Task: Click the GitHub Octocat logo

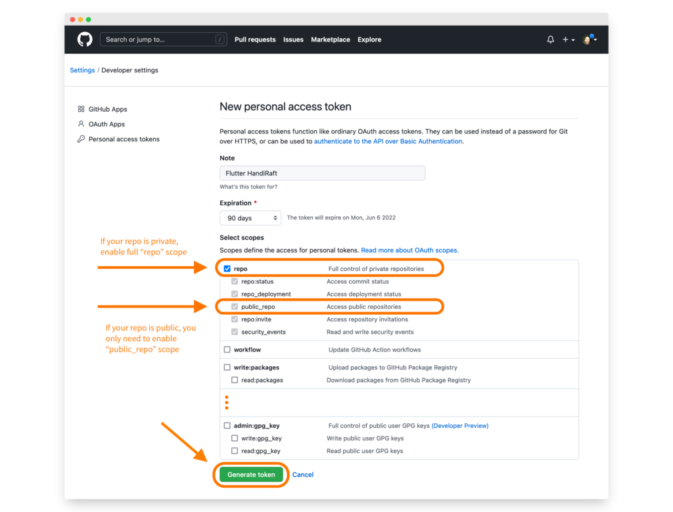Action: [x=84, y=39]
